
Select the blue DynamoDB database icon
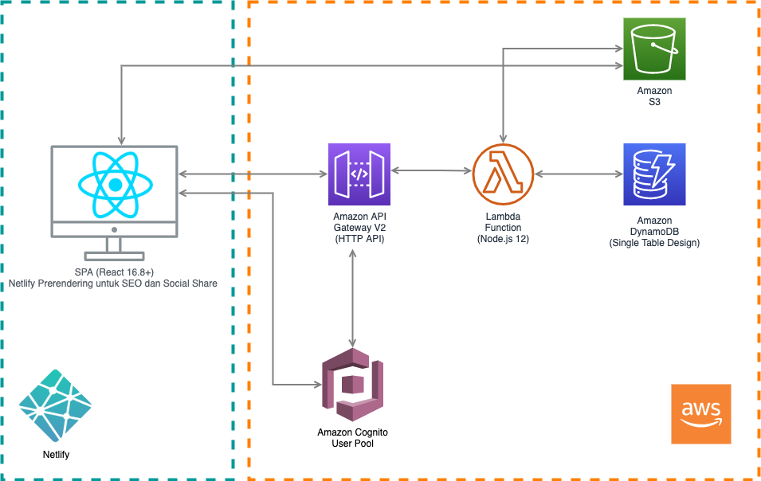(x=654, y=174)
